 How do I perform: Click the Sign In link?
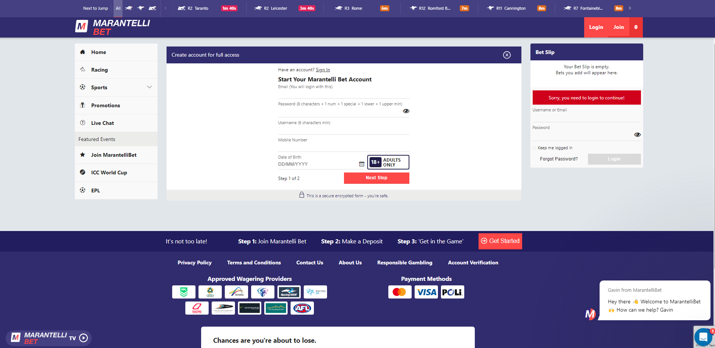[323, 70]
